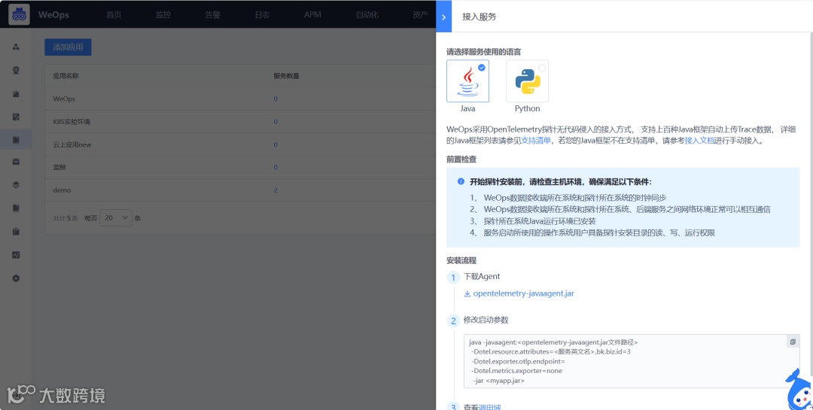The width and height of the screenshot is (813, 410).
Task: Open the alarm icon in the left sidebar
Action: click(x=16, y=93)
